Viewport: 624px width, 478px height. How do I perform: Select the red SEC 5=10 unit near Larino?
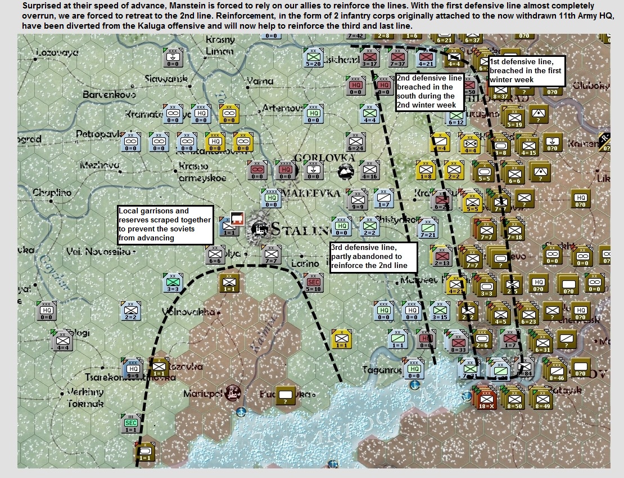pos(313,283)
